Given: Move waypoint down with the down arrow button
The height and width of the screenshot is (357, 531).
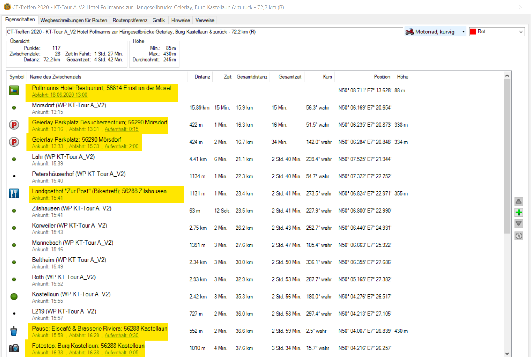Looking at the screenshot, I should pyautogui.click(x=519, y=224).
